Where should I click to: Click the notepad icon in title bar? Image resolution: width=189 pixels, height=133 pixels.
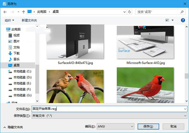click(4, 4)
